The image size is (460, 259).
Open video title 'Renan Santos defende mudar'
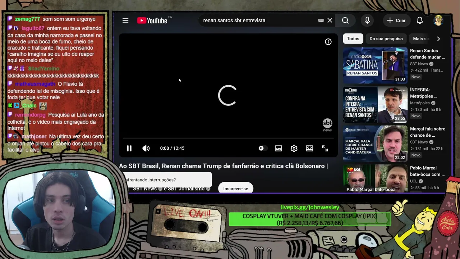(427, 54)
